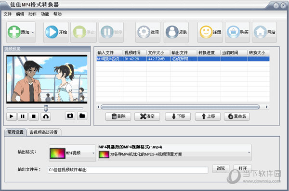
Task: Click the preview mute headphone icon
Action: (x=46, y=116)
